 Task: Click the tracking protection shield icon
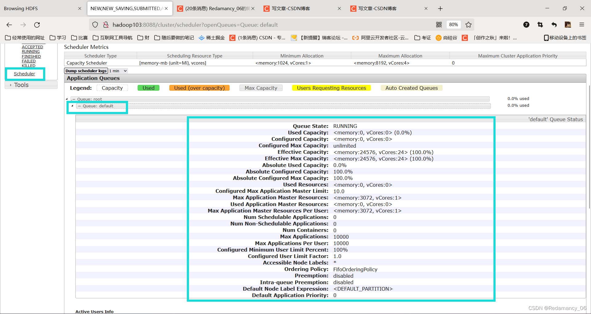[x=95, y=25]
